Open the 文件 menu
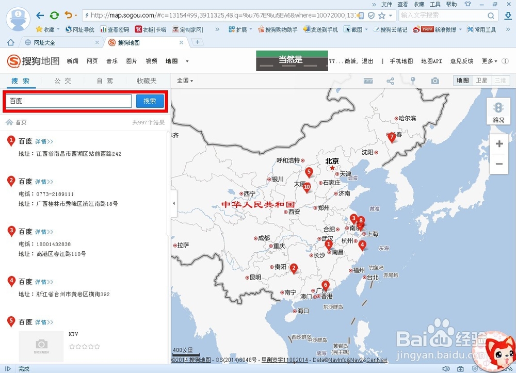 click(x=386, y=4)
